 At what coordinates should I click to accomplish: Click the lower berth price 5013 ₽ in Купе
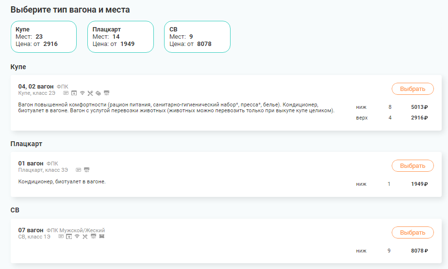[x=419, y=107]
